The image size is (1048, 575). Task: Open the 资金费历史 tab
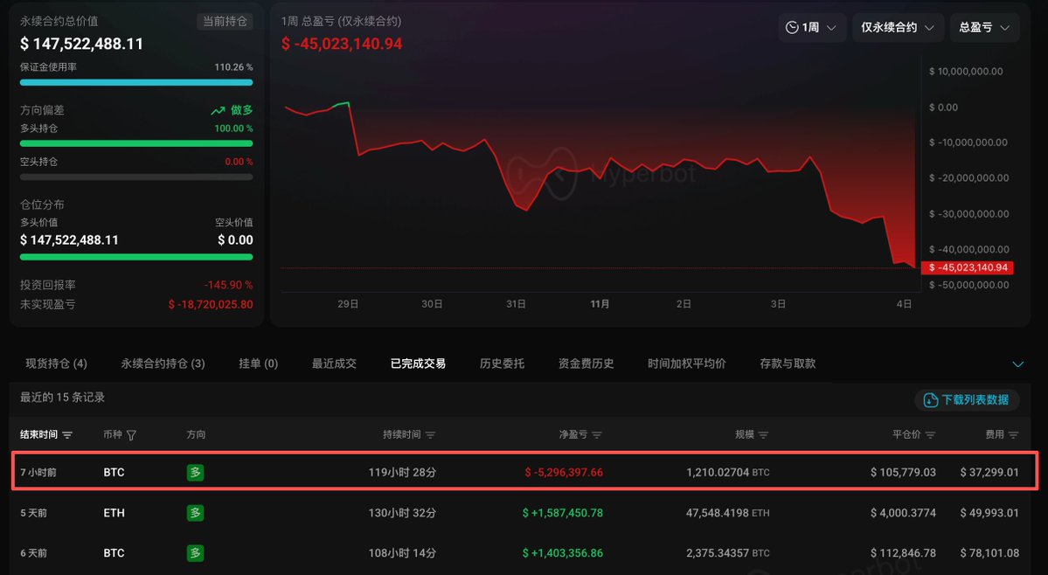(586, 364)
